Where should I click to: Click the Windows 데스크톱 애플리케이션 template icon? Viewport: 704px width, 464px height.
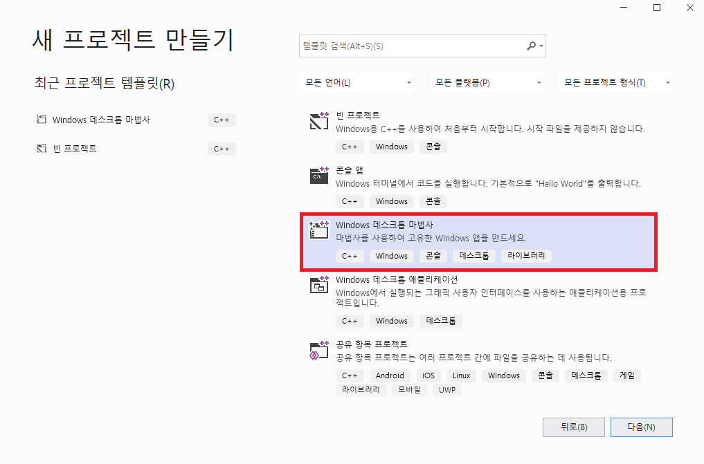pos(319,285)
